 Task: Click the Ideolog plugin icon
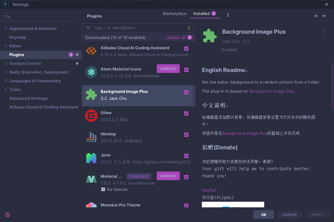click(x=91, y=137)
